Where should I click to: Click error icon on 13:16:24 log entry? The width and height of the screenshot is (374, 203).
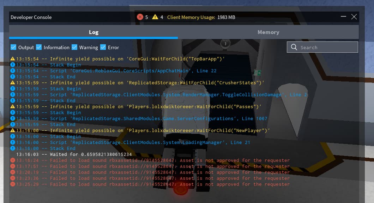pos(13,160)
